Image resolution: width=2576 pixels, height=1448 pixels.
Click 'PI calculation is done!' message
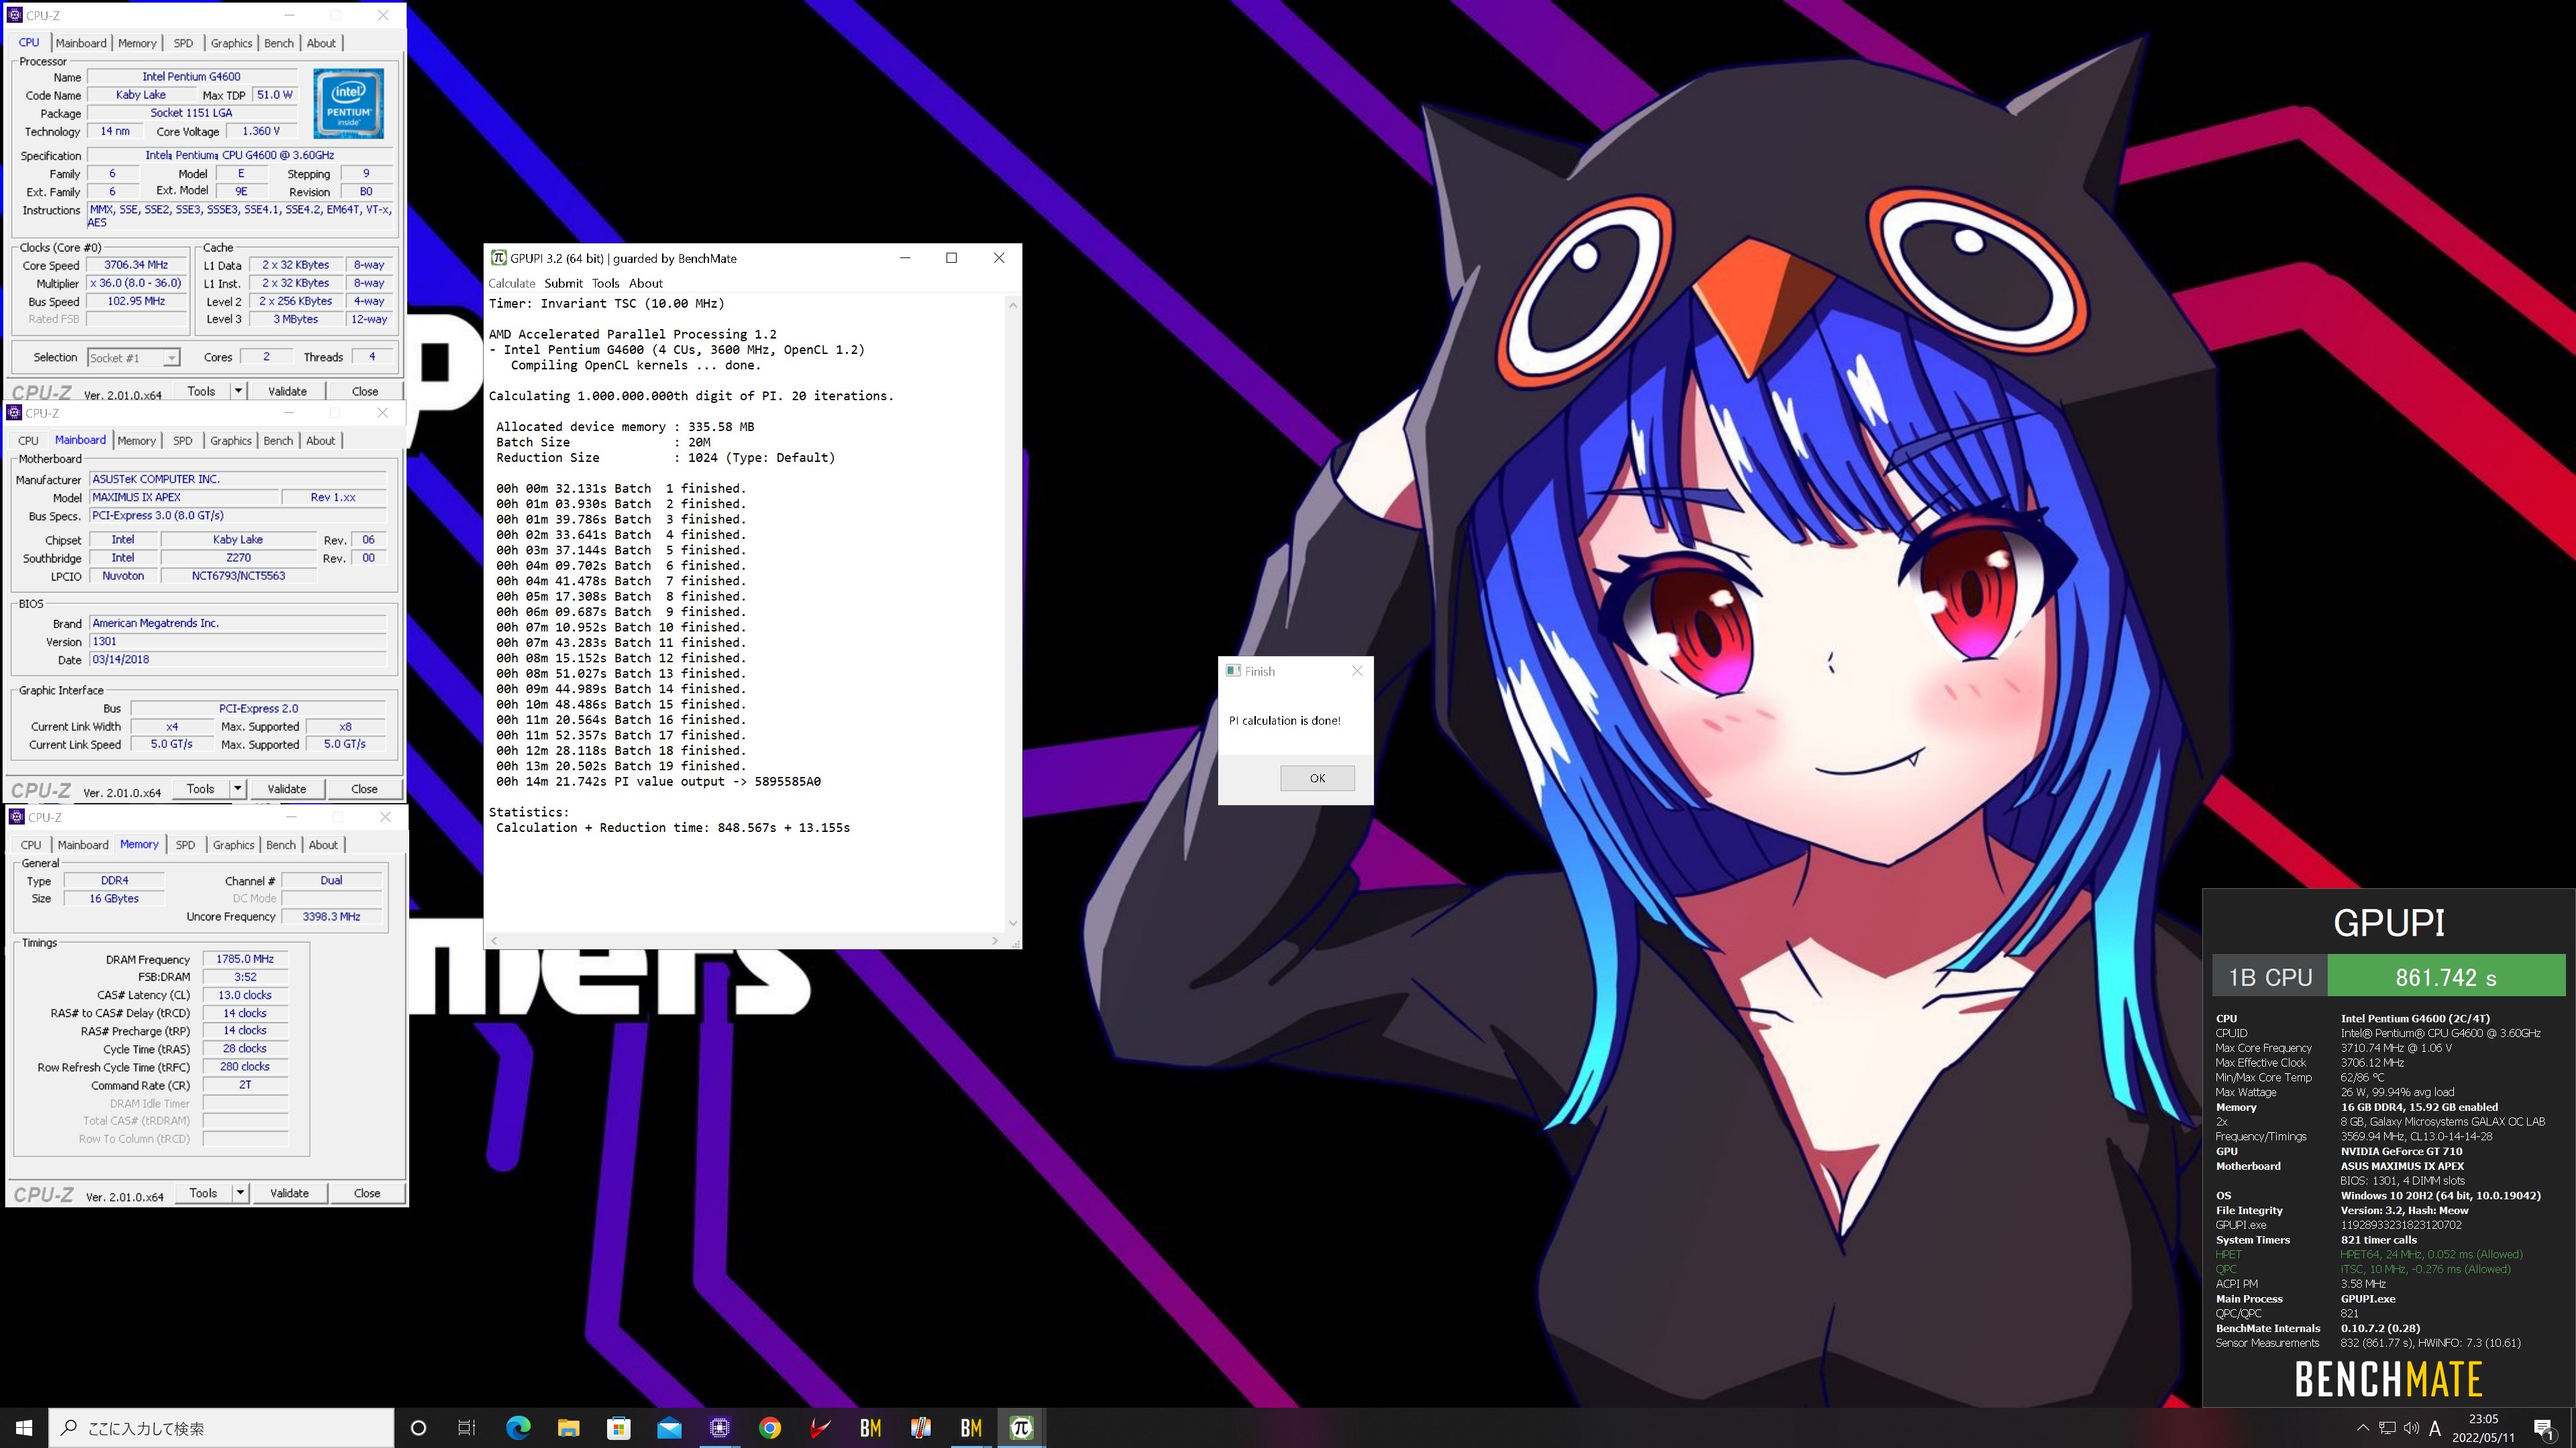click(x=1285, y=719)
